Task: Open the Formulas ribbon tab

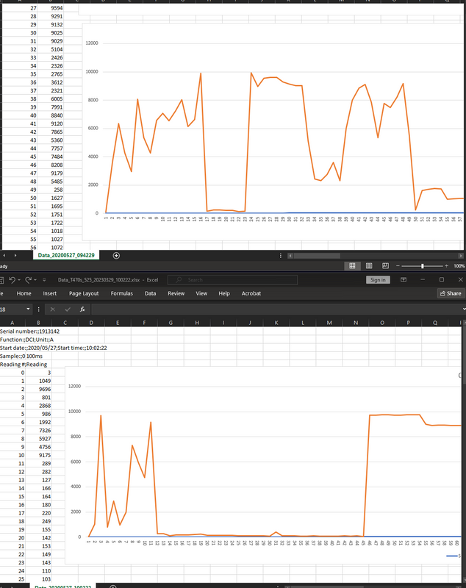Action: click(121, 293)
